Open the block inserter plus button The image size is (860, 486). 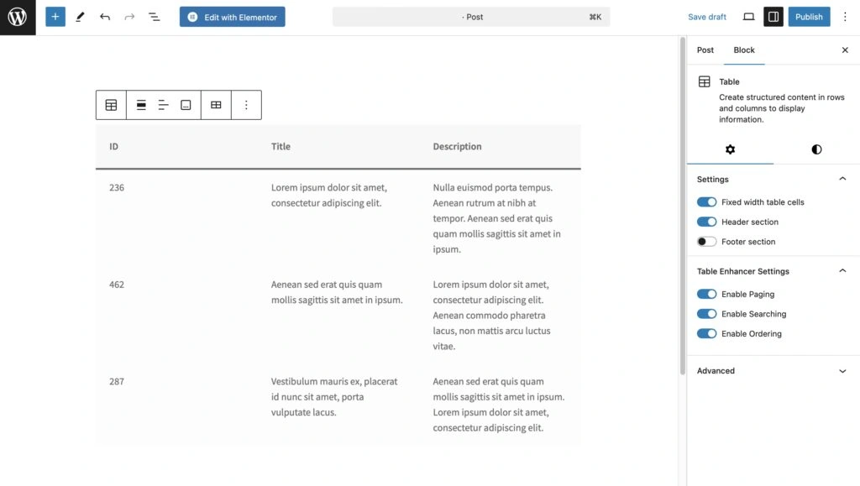pos(55,17)
